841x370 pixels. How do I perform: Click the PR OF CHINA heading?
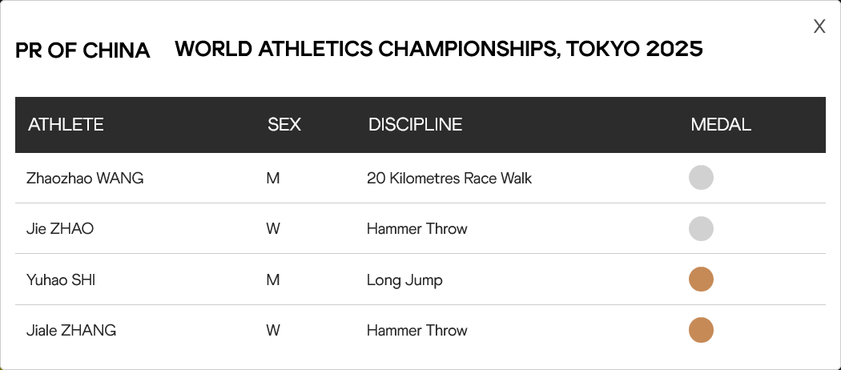click(x=82, y=50)
